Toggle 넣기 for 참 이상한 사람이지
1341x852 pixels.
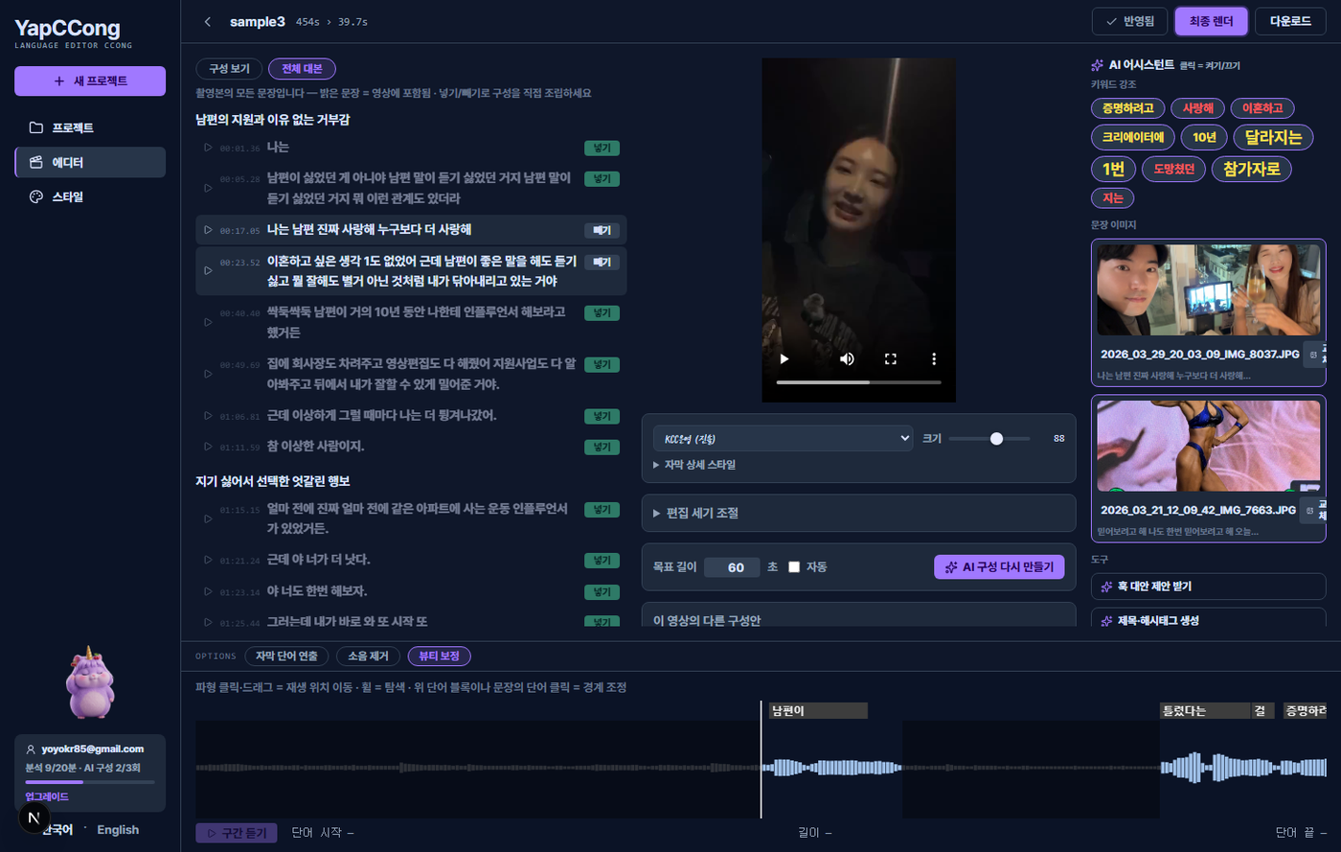[602, 448]
